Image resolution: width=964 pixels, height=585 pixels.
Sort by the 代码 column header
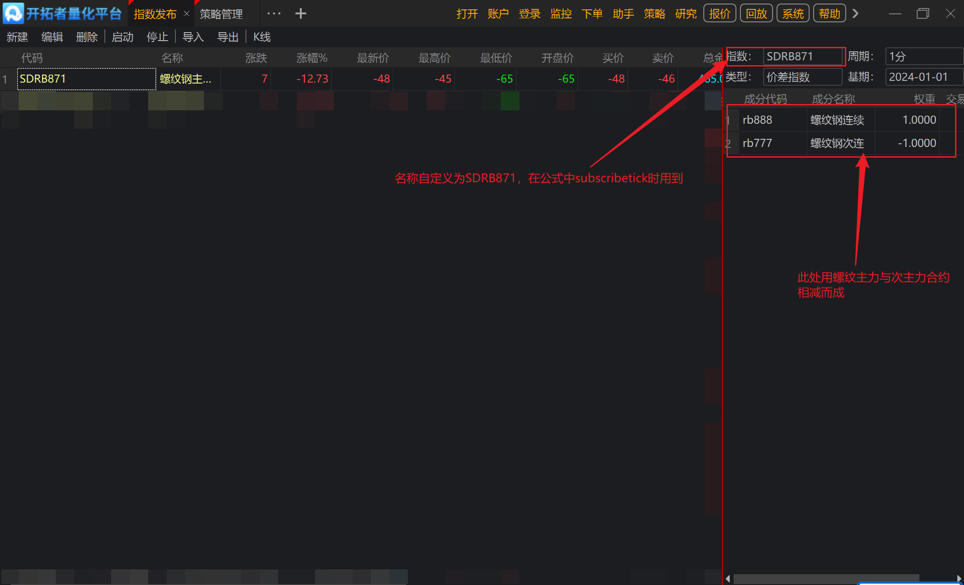pos(32,58)
